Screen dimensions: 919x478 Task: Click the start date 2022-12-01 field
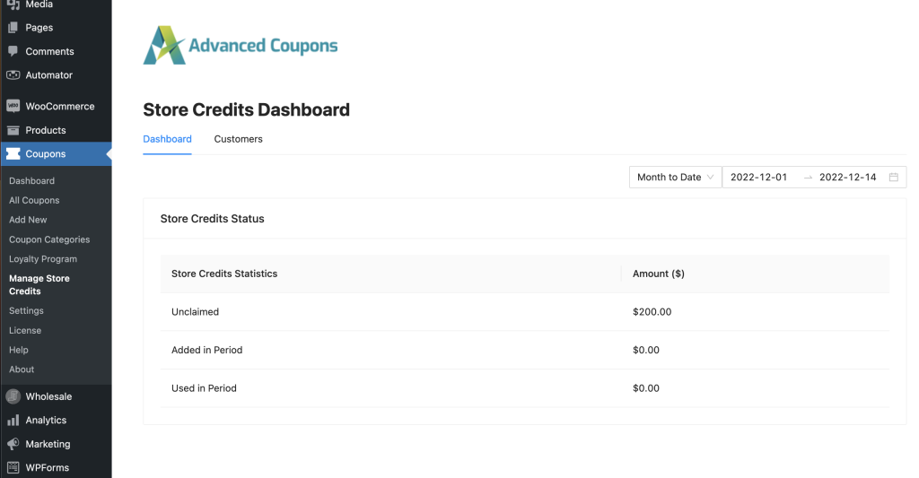pyautogui.click(x=758, y=177)
